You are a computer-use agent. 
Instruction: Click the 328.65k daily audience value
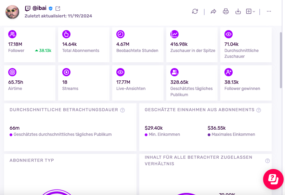[179, 82]
